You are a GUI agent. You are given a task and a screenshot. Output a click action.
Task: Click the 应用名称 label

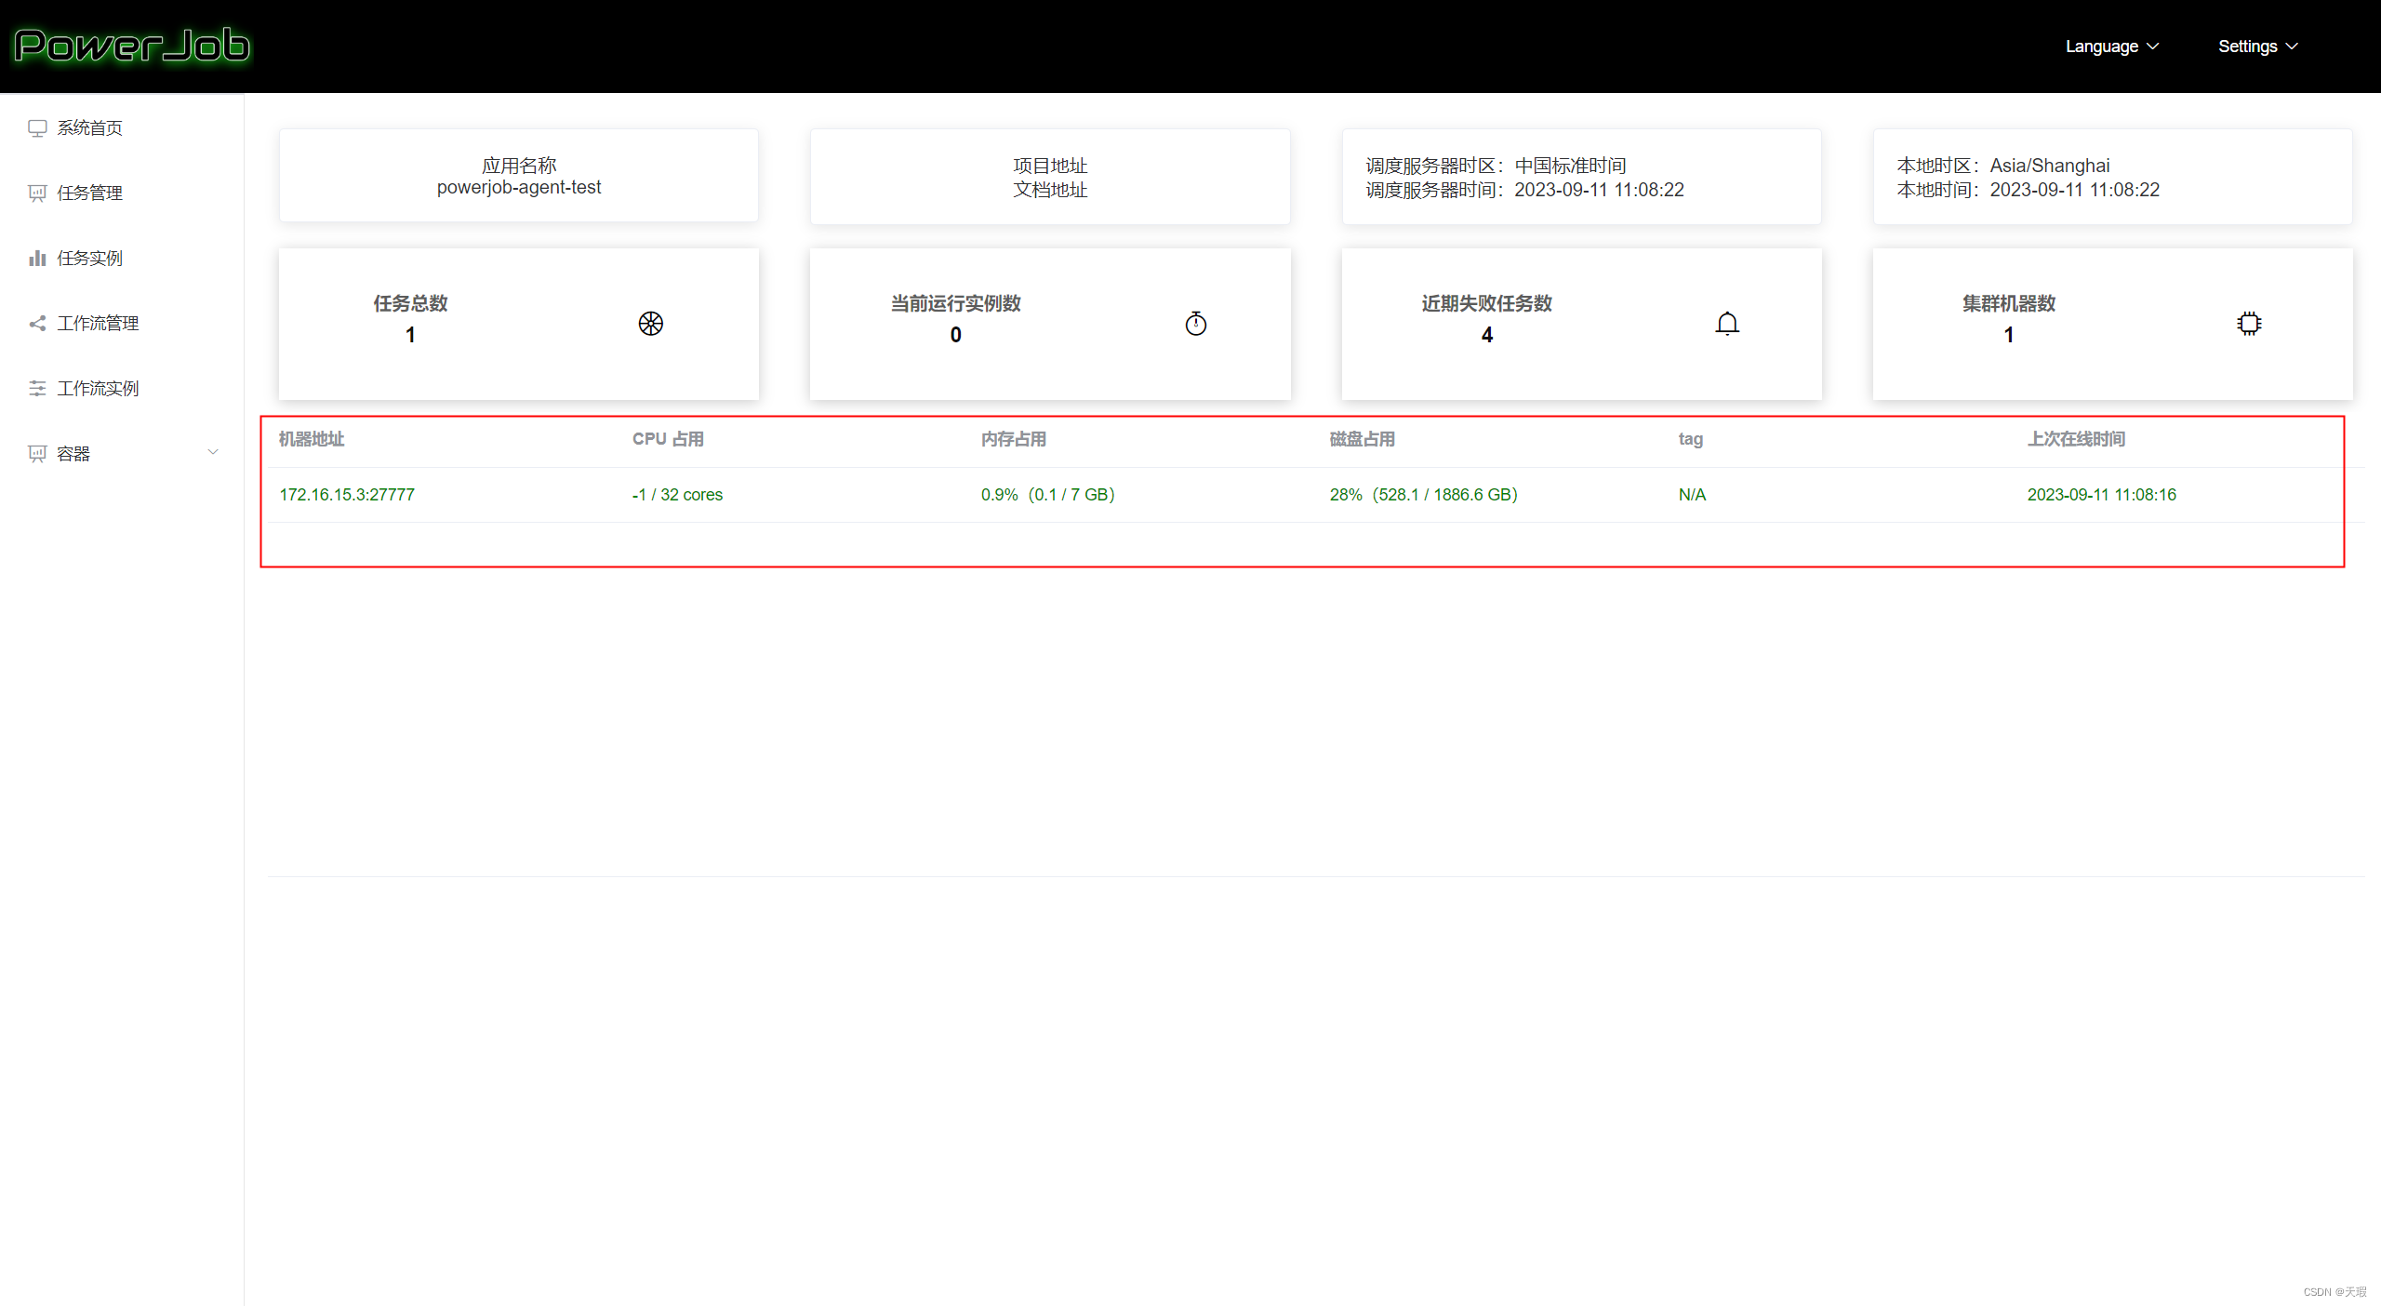tap(519, 166)
